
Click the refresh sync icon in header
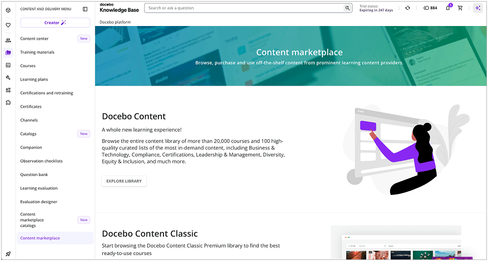coord(407,8)
